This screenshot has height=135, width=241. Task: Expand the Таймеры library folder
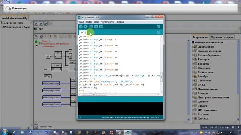tap(193, 64)
